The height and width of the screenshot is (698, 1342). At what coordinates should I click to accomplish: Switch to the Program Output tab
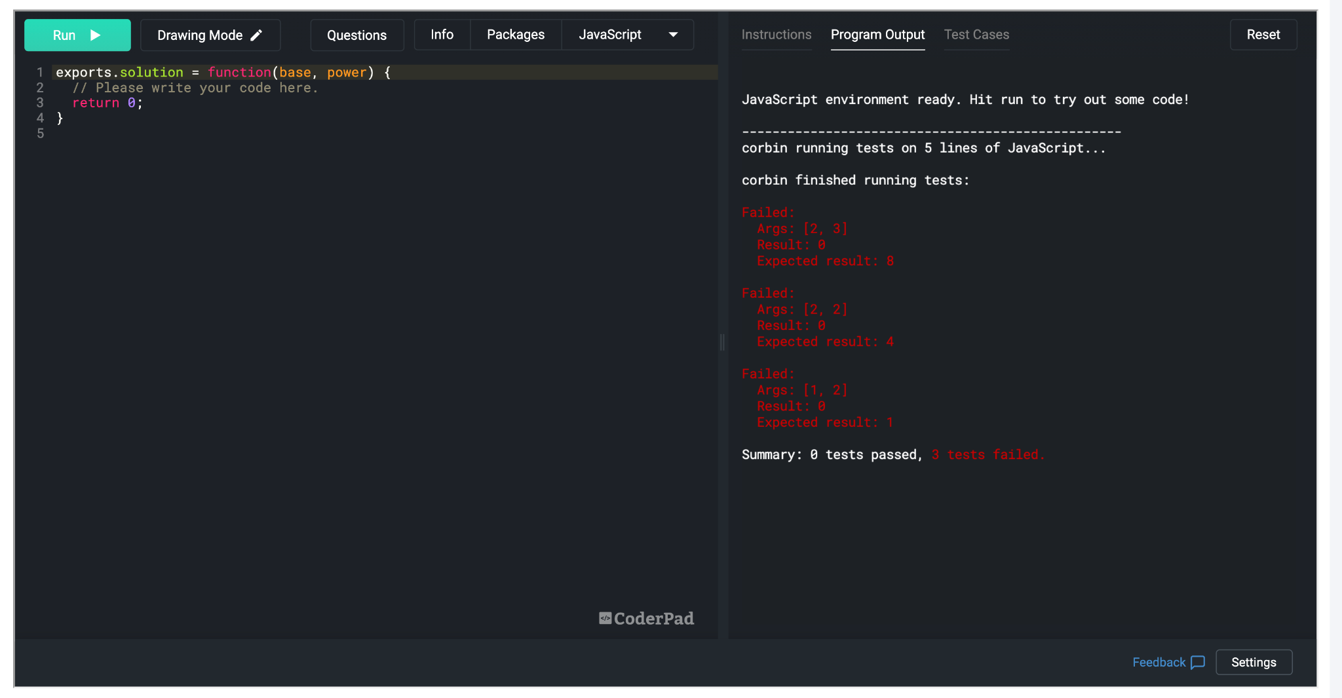878,35
